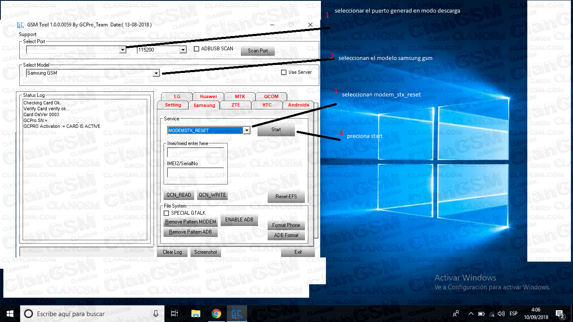The height and width of the screenshot is (322, 573).
Task: Click the Screenshot button
Action: click(x=206, y=252)
